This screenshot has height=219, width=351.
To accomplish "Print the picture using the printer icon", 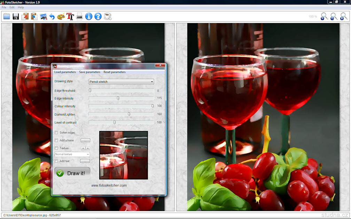I will point(79,16).
